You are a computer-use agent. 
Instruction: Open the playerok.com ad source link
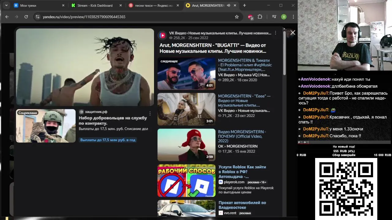(x=234, y=182)
